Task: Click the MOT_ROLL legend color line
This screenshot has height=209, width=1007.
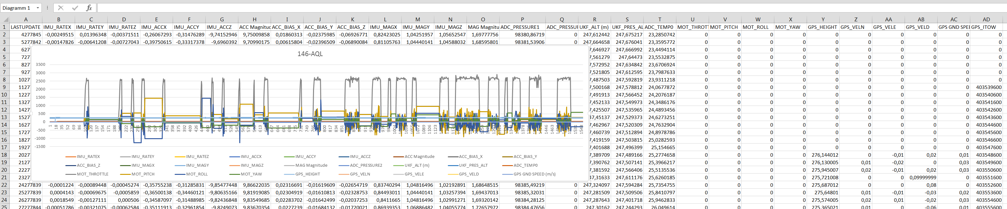Action: (x=180, y=174)
